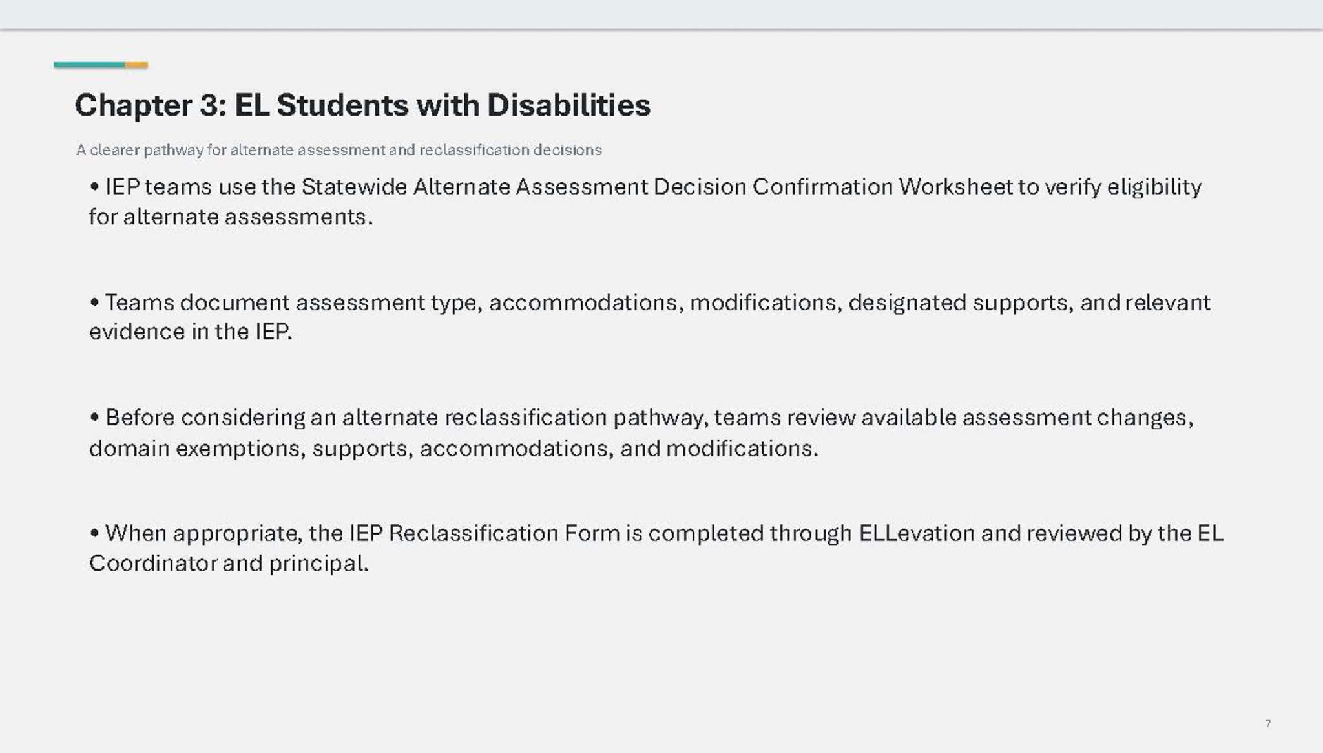The image size is (1323, 753).
Task: Click the bullet dot before 'Before considering'
Action: coord(95,418)
